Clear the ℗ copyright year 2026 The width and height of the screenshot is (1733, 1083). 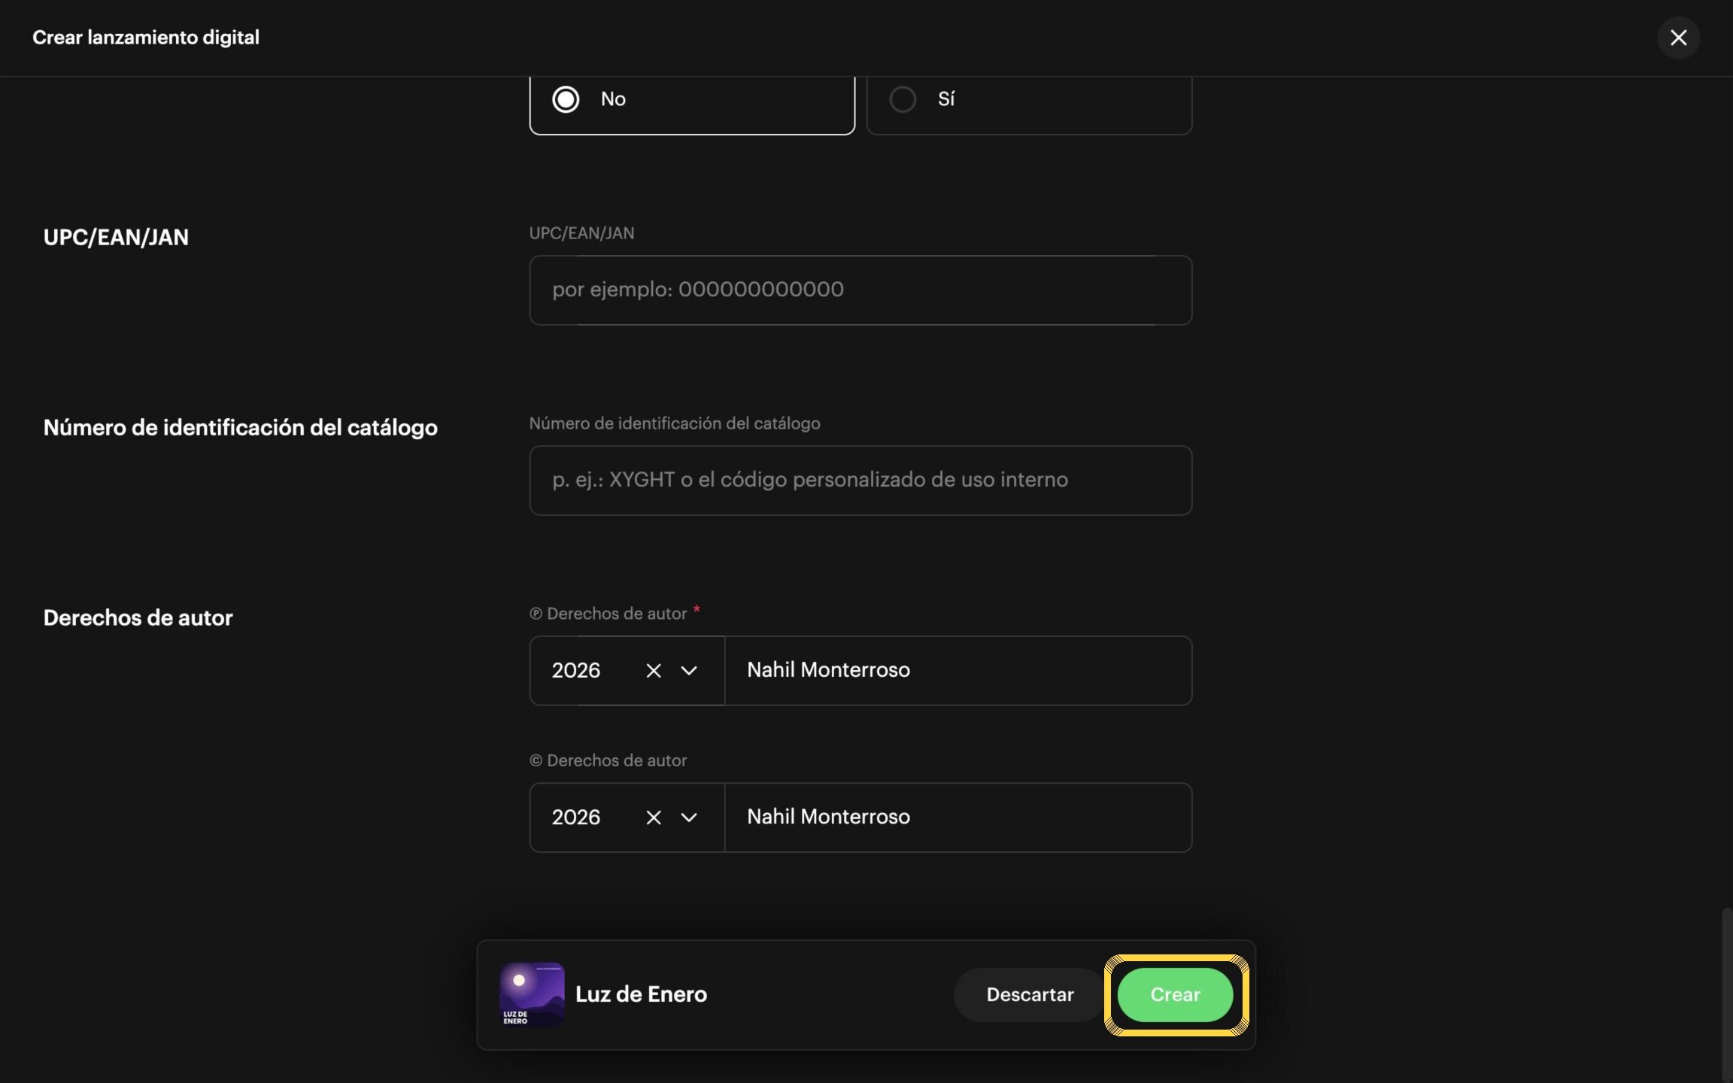pos(653,671)
